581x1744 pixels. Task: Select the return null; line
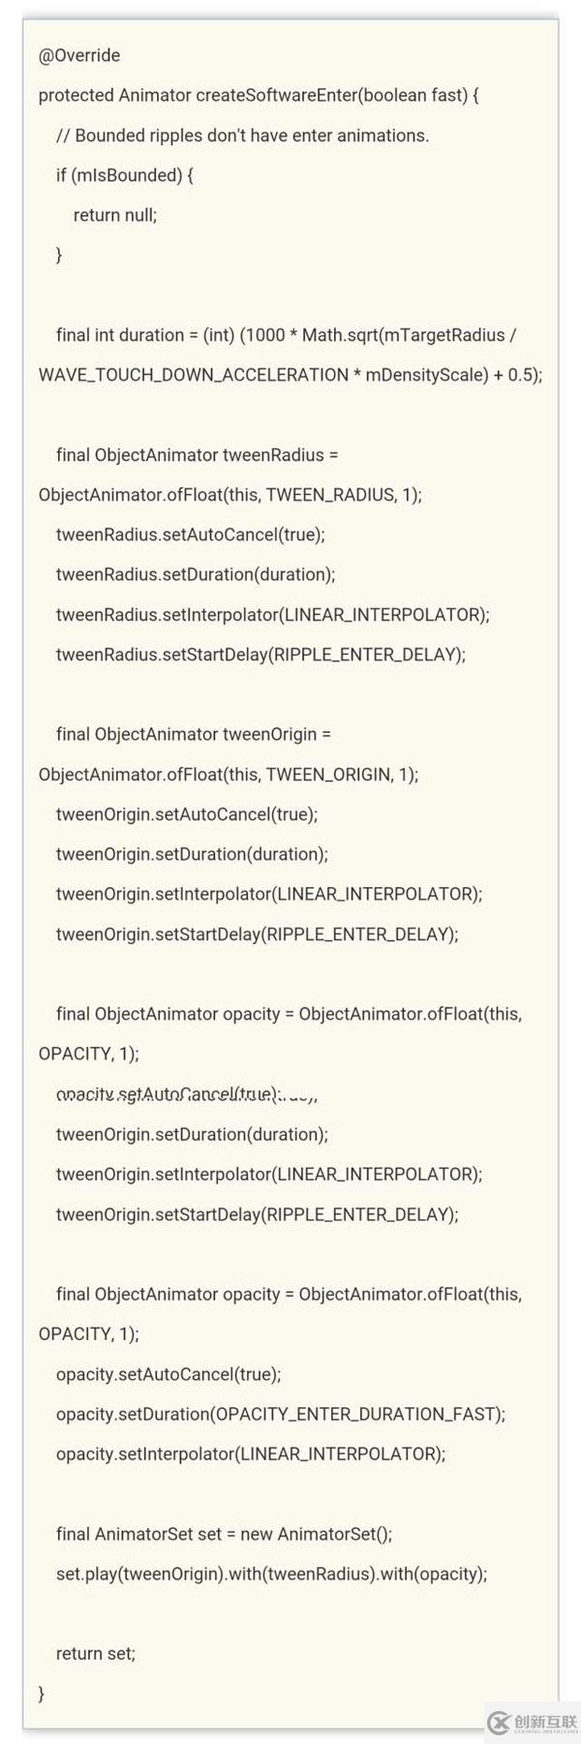point(115,215)
